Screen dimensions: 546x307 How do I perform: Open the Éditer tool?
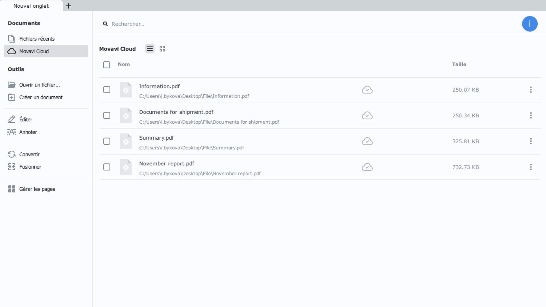(x=46, y=119)
